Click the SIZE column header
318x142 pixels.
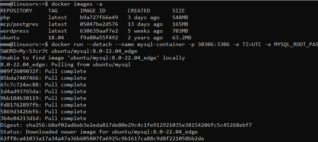pos(179,11)
